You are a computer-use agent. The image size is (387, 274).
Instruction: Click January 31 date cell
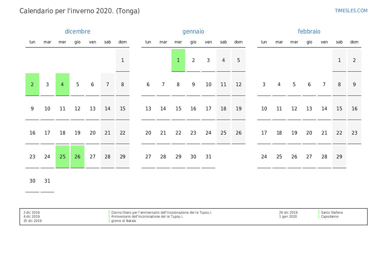tap(208, 157)
